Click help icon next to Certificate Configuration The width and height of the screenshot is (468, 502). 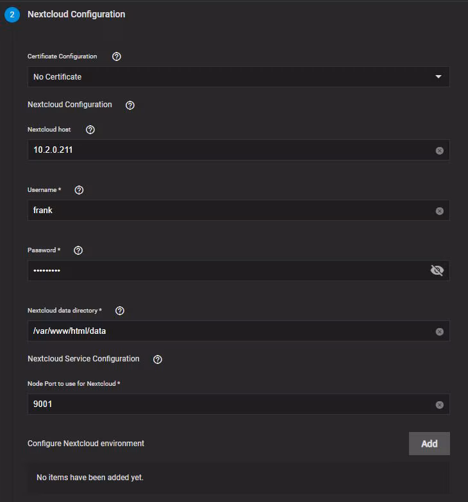point(117,56)
